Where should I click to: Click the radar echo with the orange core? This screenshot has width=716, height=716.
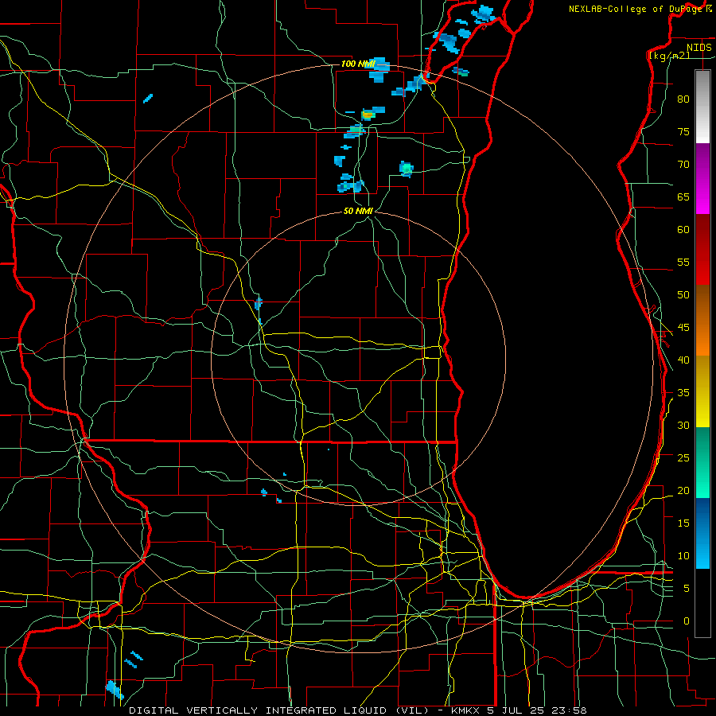tap(368, 115)
